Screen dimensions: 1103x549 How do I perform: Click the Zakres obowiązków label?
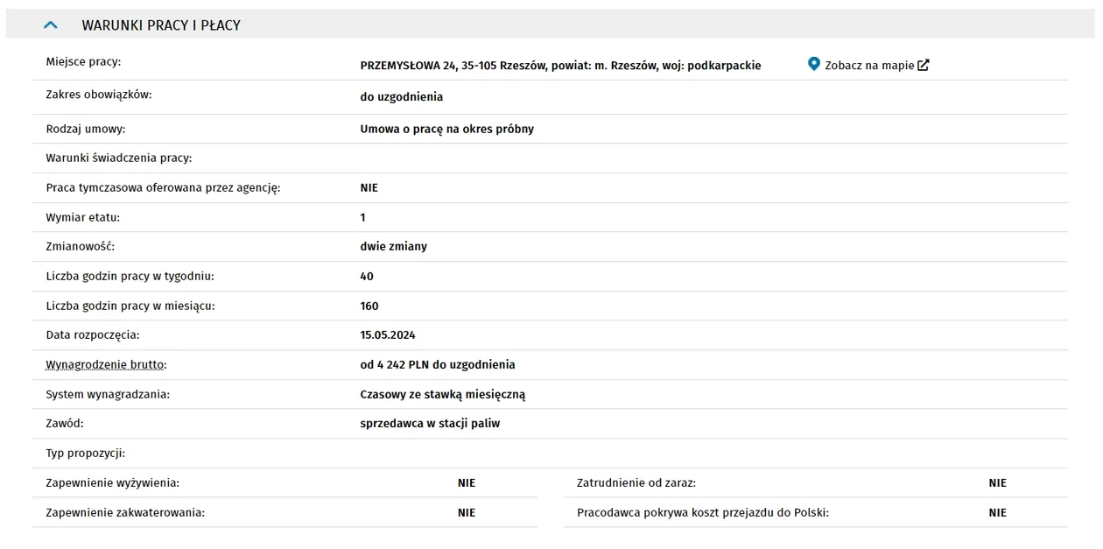[98, 95]
